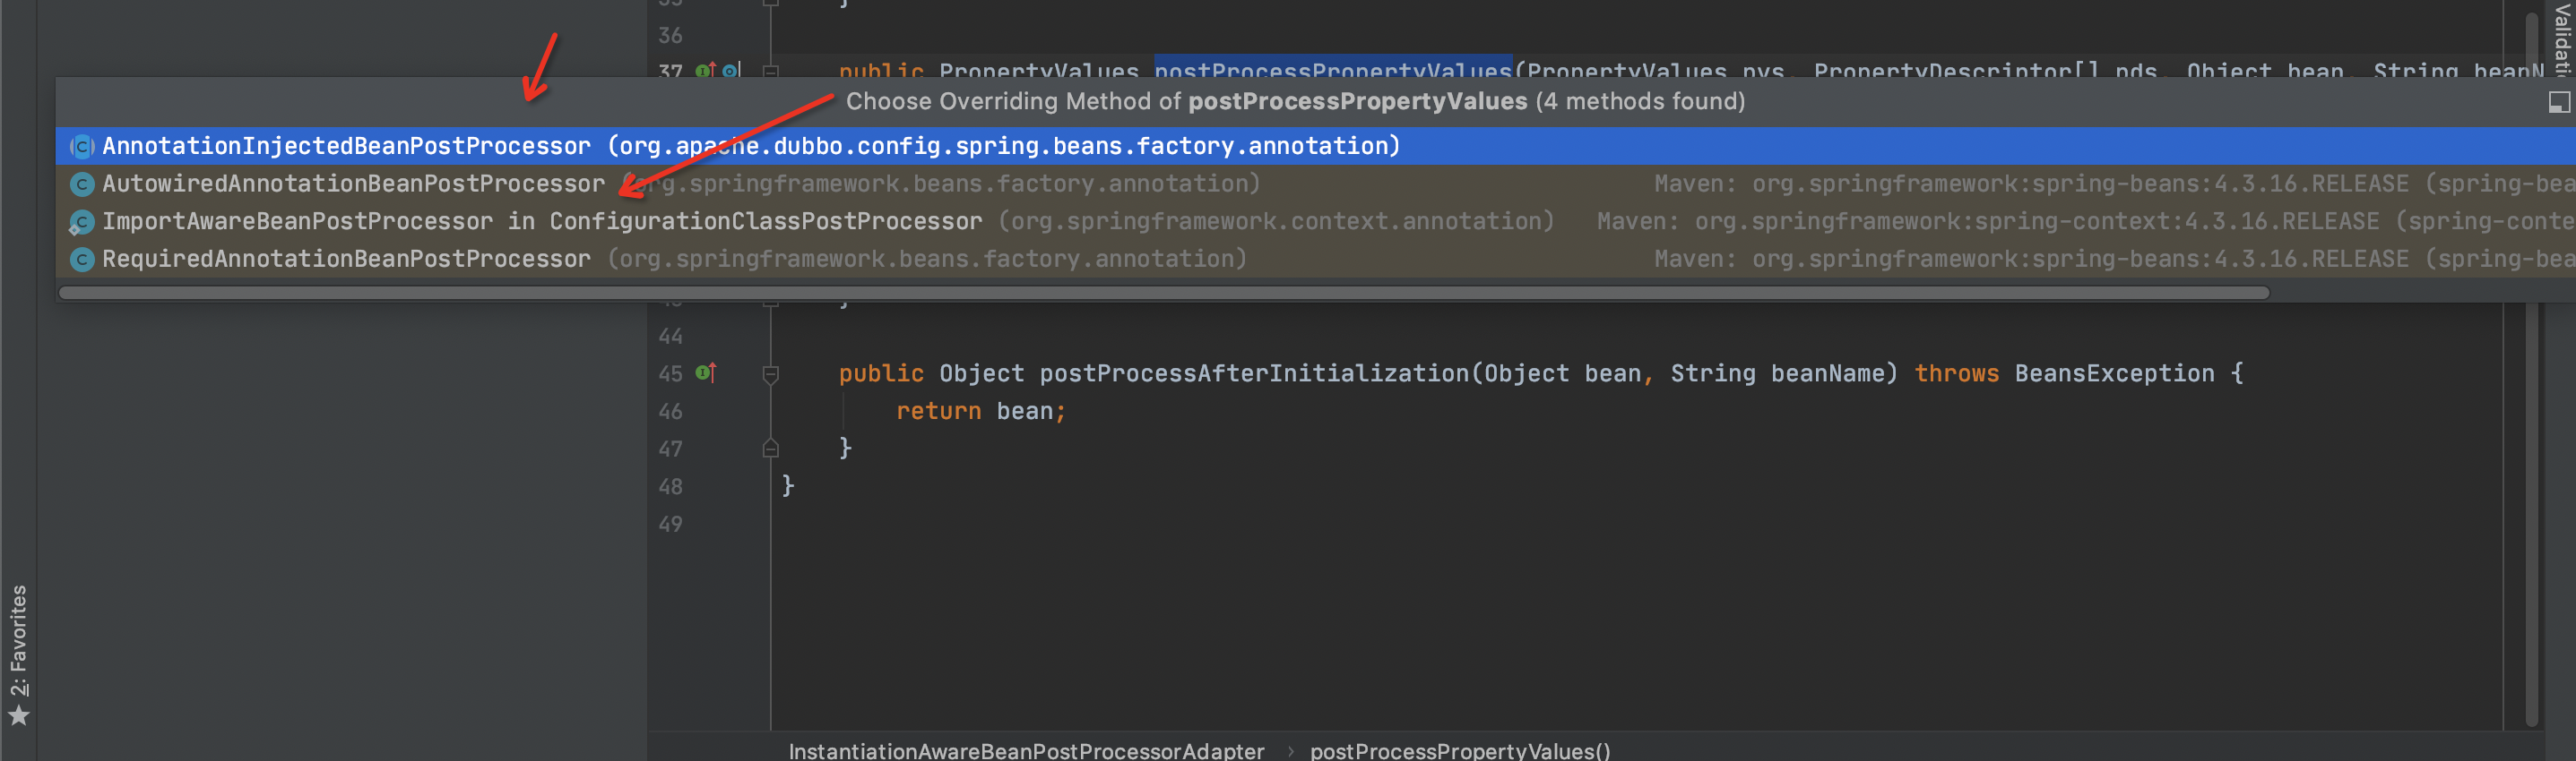Open popup in Find tool window icon
The width and height of the screenshot is (2576, 761).
click(x=2558, y=102)
